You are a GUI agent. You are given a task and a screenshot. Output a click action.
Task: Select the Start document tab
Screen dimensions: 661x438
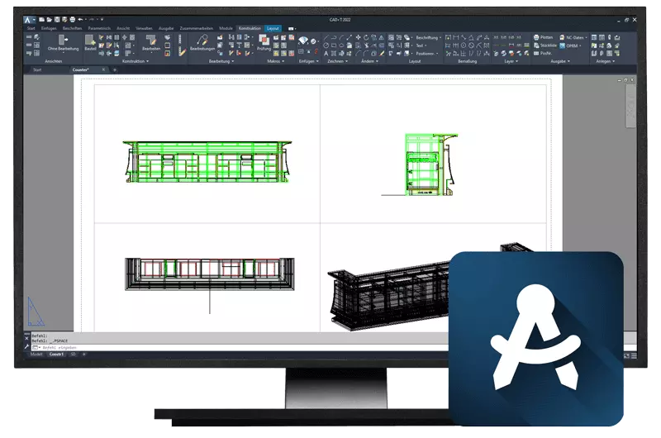(x=37, y=70)
